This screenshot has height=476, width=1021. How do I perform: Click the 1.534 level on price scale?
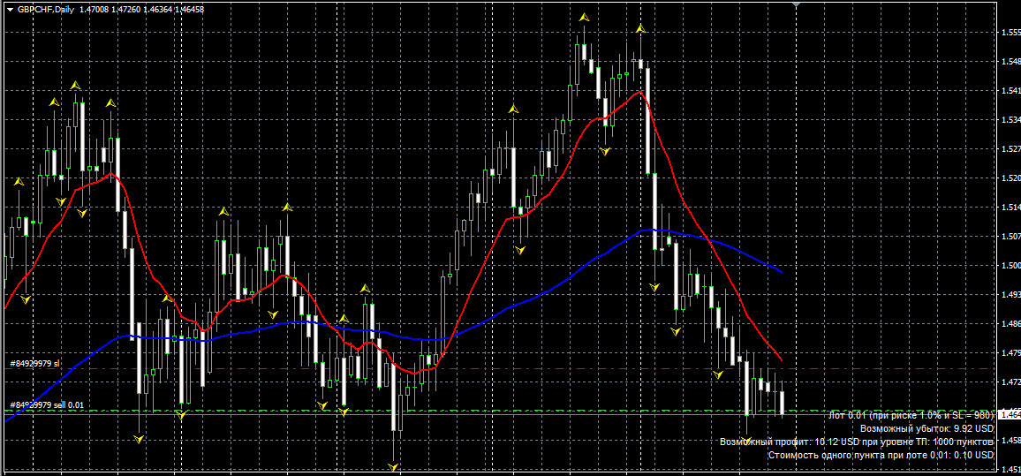(x=1010, y=120)
